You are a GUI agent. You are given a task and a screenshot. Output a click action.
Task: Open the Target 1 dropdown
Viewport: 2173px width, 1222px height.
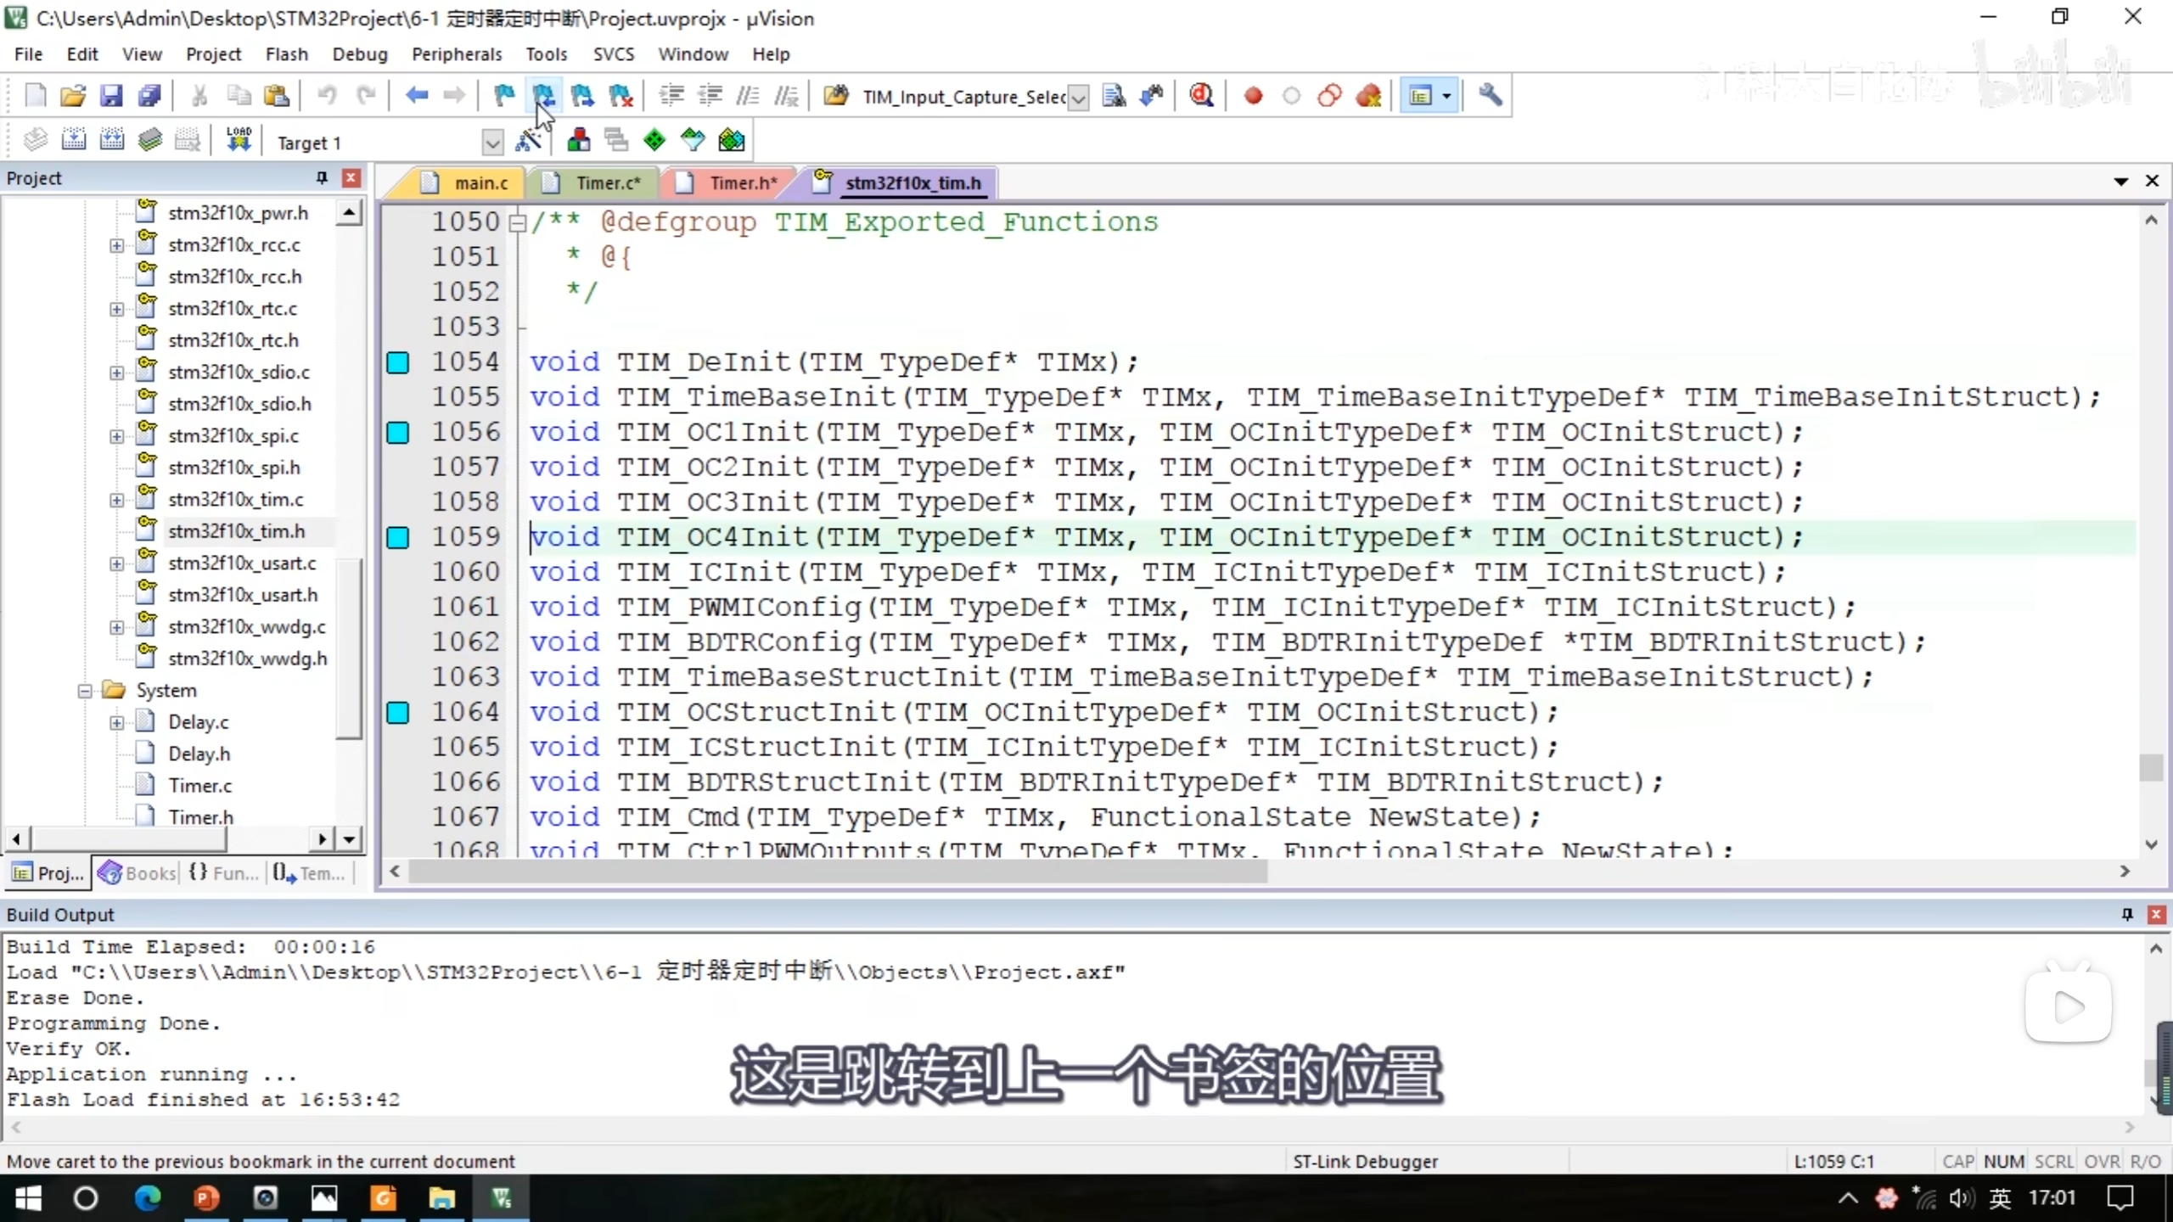pos(491,143)
